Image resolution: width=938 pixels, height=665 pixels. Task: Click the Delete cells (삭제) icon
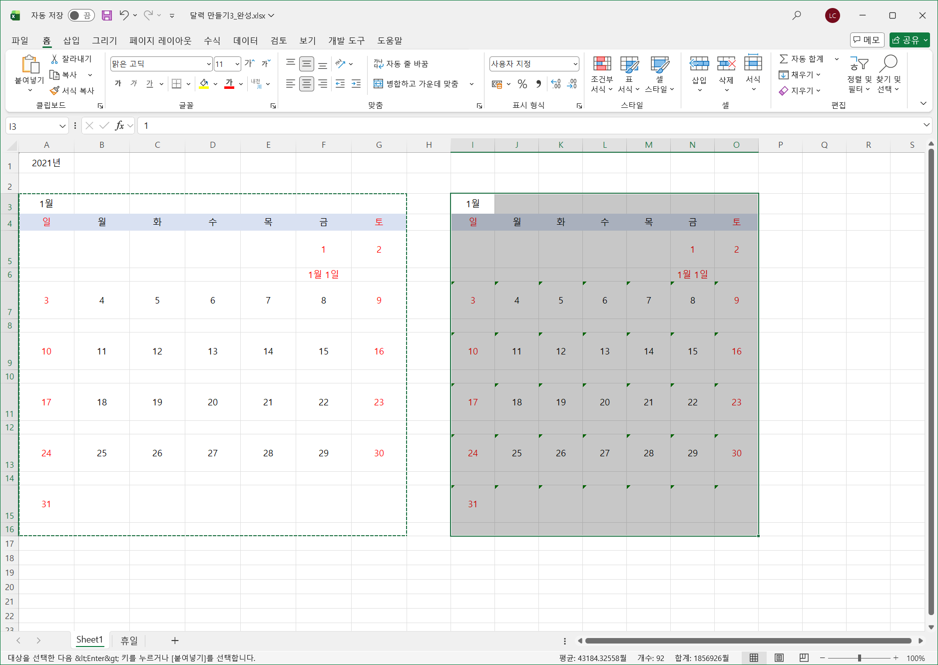[x=726, y=63]
